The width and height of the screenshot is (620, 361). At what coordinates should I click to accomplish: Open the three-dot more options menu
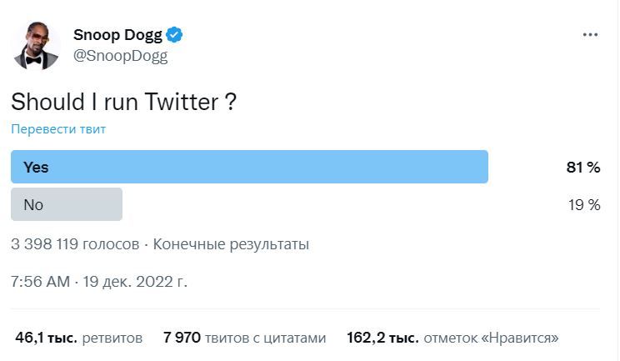pos(590,35)
